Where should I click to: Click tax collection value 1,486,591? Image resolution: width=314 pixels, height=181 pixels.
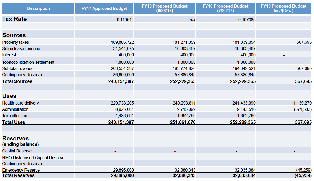(x=125, y=116)
